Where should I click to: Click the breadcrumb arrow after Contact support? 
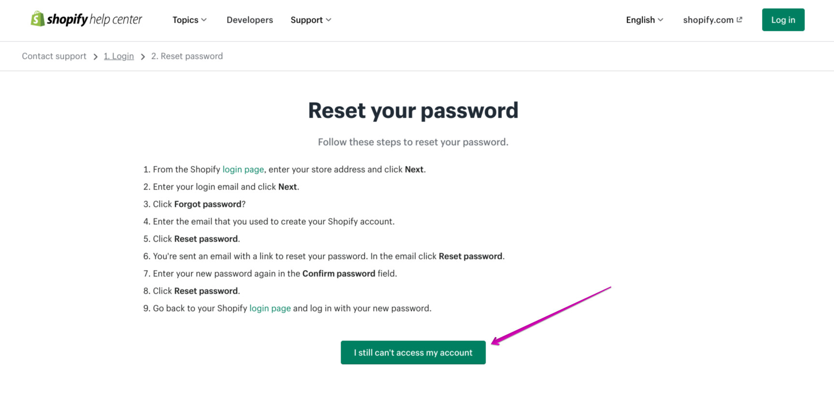click(x=95, y=56)
